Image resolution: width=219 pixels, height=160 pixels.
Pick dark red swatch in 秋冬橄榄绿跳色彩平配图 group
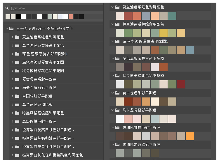coord(181,84)
